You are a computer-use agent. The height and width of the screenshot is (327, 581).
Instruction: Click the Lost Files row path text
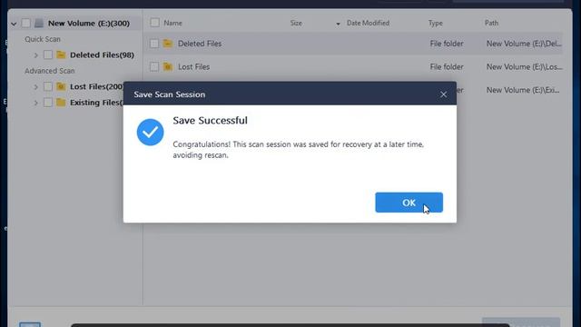[x=525, y=66]
